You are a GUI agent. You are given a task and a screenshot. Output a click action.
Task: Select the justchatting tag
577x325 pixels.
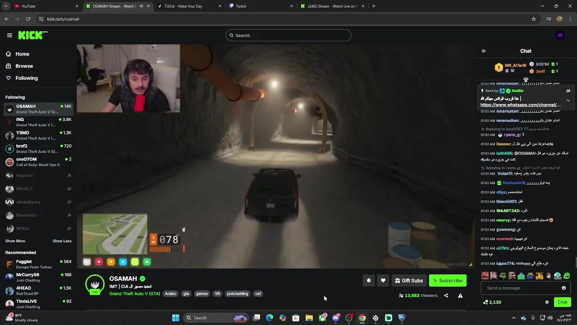click(238, 294)
